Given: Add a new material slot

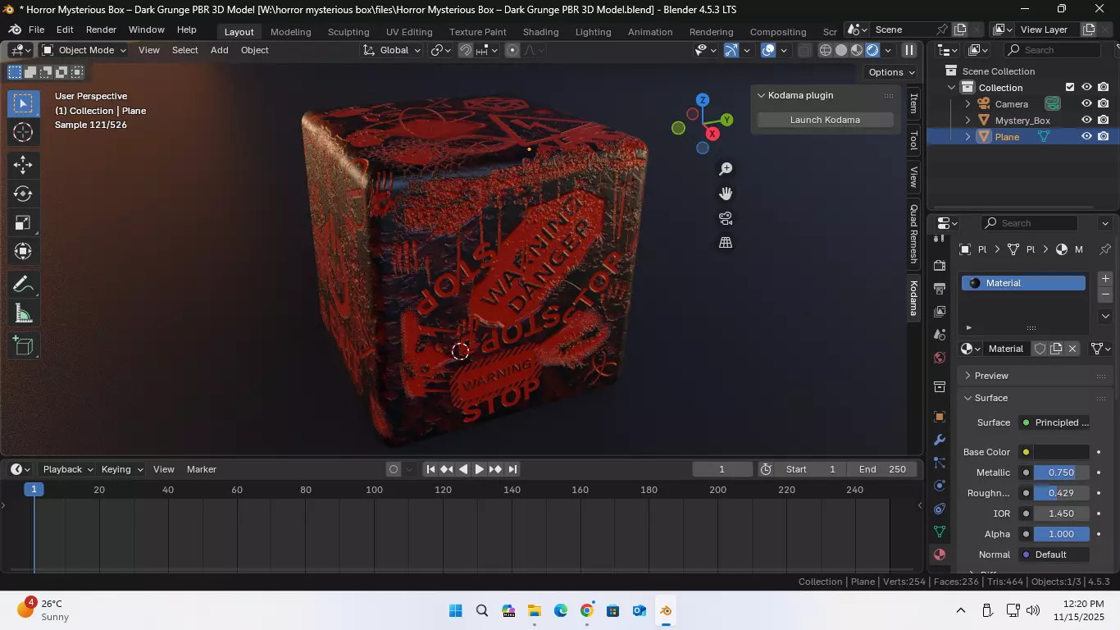Looking at the screenshot, I should click(x=1105, y=279).
